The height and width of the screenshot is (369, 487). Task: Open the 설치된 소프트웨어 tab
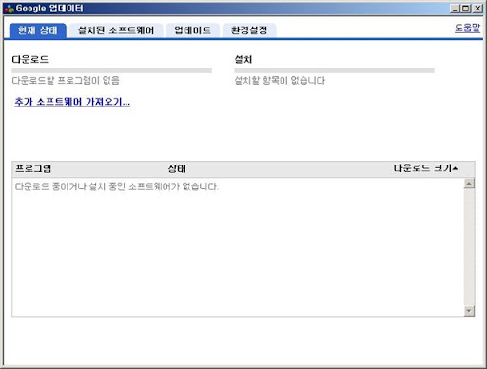(x=116, y=30)
